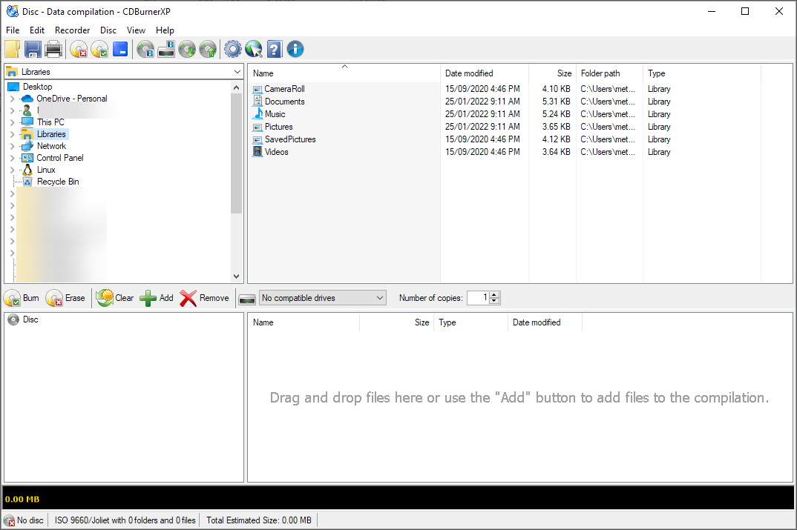Image resolution: width=797 pixels, height=530 pixels.
Task: Expand the Control Panel tree node
Action: [12, 158]
